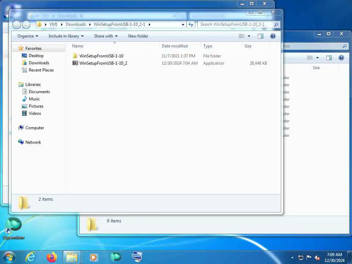The width and height of the screenshot is (352, 264).
Task: Open the Include in library menu
Action: coord(66,36)
